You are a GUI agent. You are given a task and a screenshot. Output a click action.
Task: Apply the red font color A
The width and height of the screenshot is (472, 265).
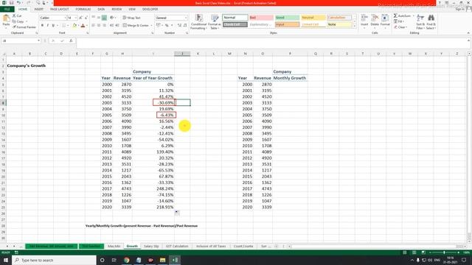[x=83, y=26]
